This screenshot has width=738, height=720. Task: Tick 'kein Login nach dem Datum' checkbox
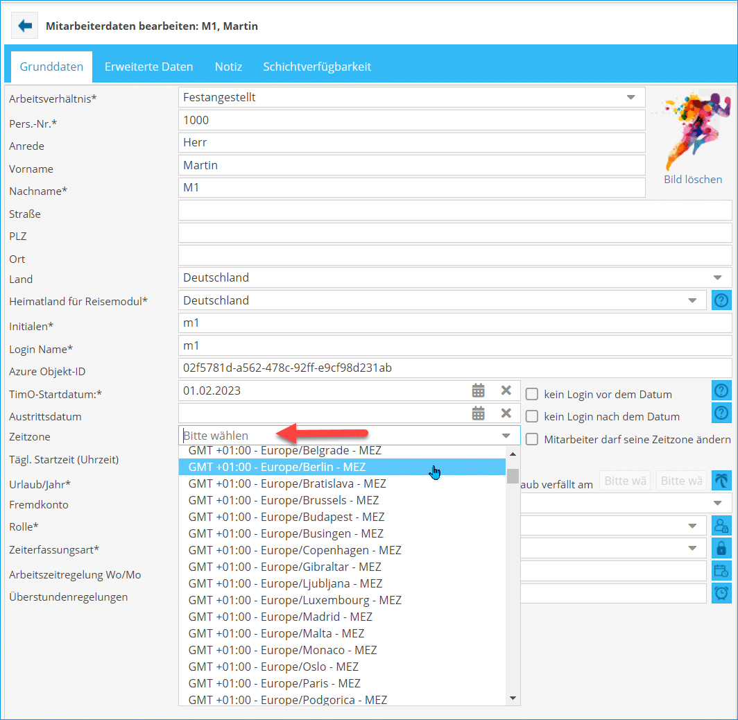(532, 416)
